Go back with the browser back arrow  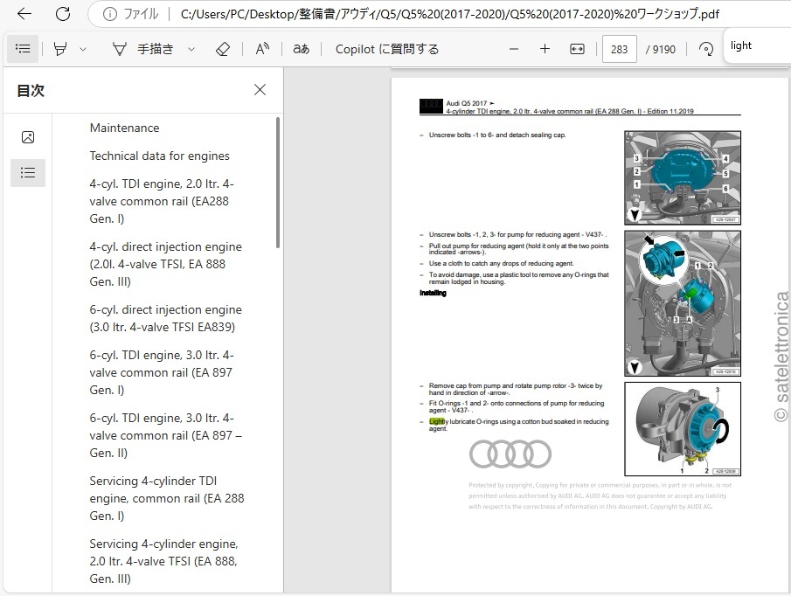24,14
